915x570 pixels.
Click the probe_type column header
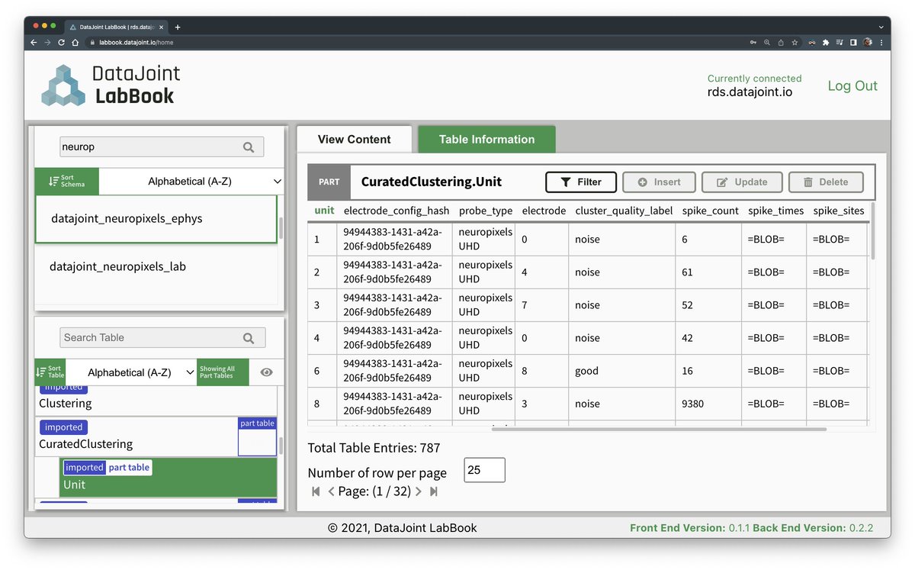click(486, 211)
